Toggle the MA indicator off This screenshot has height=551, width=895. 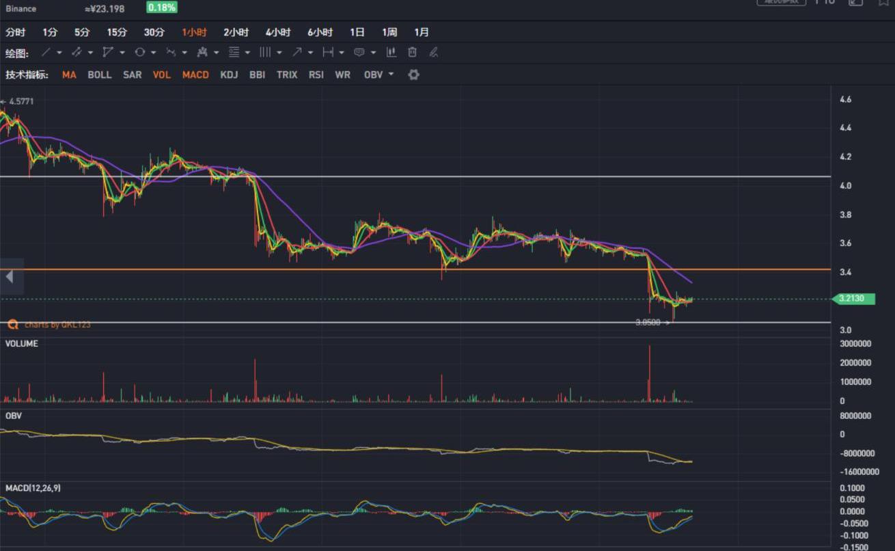[69, 75]
